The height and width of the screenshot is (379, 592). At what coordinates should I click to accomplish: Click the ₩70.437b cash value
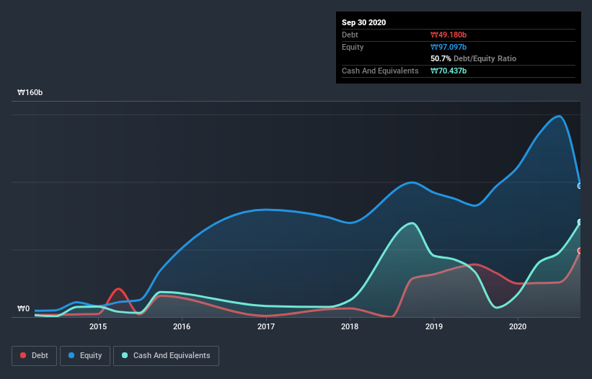[449, 71]
